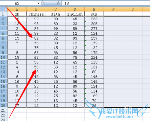150x121 pixels.
Task: Click the Select All corner button
Action: (x=4, y=9)
